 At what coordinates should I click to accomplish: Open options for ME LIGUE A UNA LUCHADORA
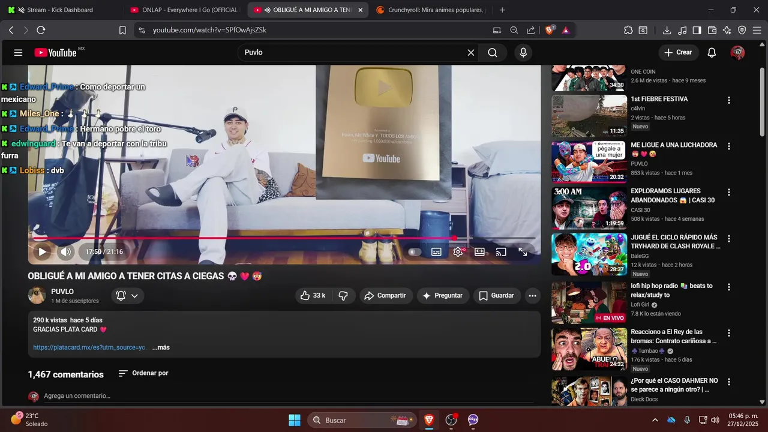click(729, 146)
